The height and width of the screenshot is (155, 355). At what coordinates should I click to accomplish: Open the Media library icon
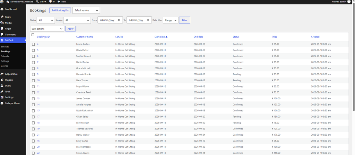pos(2,23)
